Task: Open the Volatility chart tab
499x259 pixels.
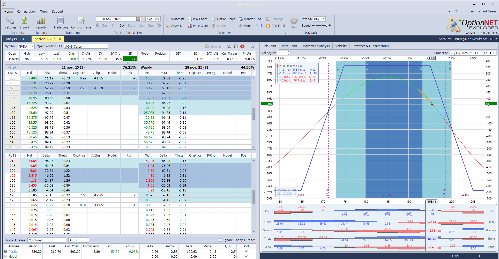Action: (341, 46)
